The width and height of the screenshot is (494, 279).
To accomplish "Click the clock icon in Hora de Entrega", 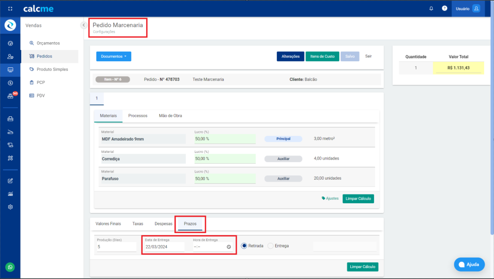I will click(229, 247).
